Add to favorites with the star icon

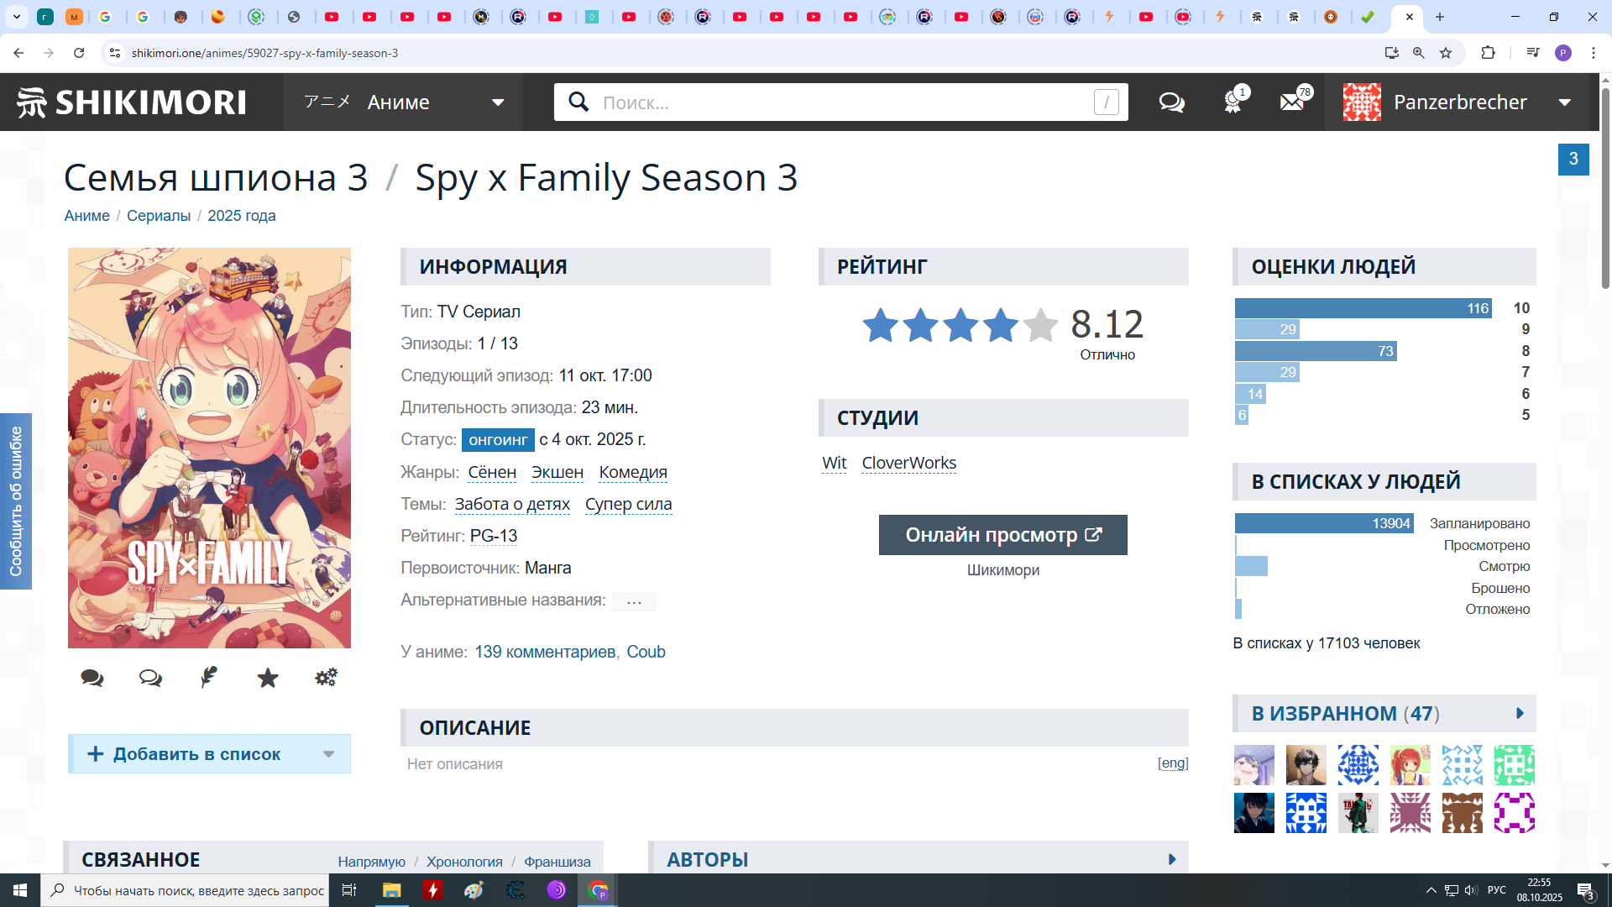coord(268,678)
